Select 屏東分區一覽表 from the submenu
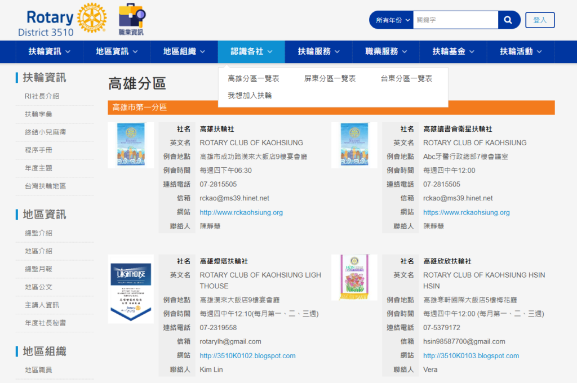The height and width of the screenshot is (383, 577). (330, 79)
